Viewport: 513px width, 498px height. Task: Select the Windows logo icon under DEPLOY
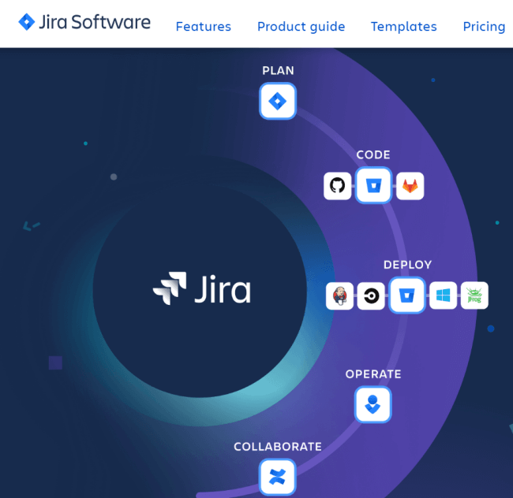tap(443, 295)
